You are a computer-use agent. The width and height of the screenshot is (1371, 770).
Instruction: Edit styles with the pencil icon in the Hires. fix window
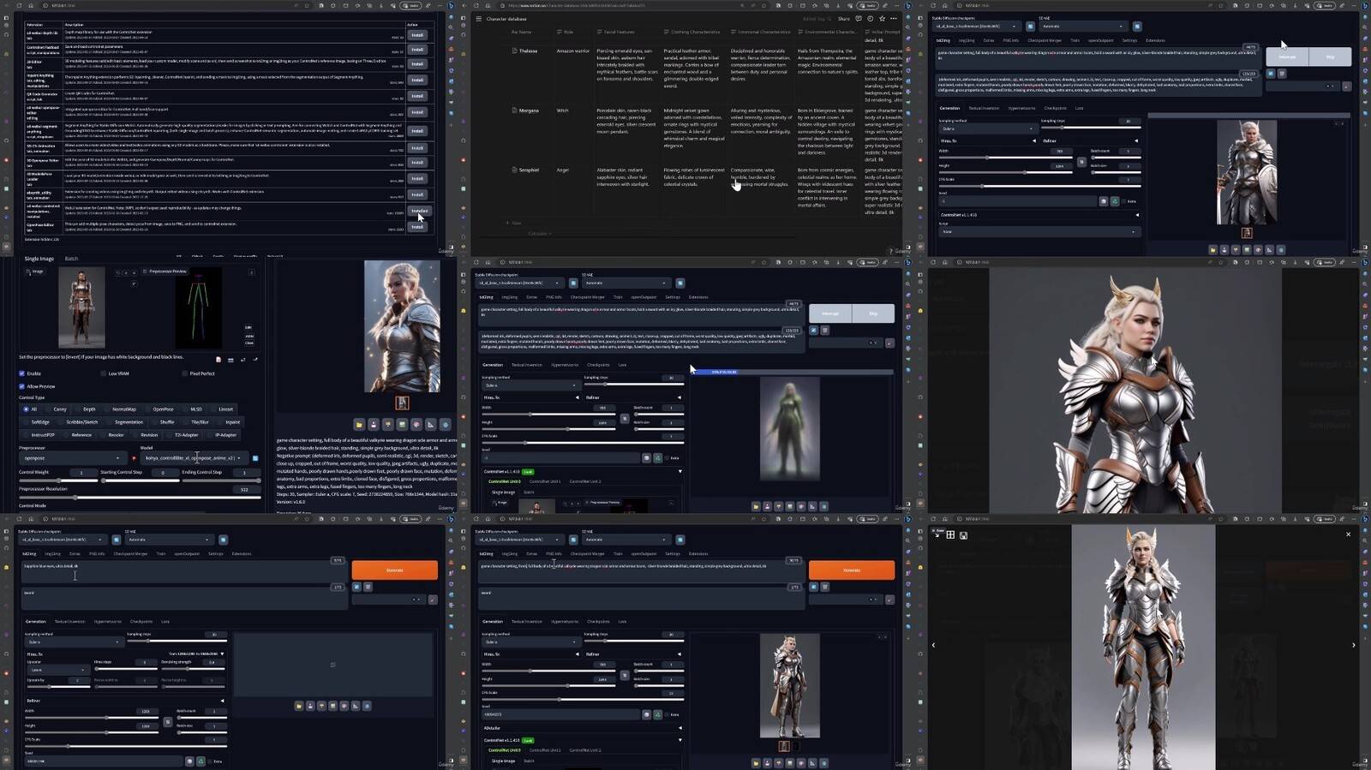point(433,600)
